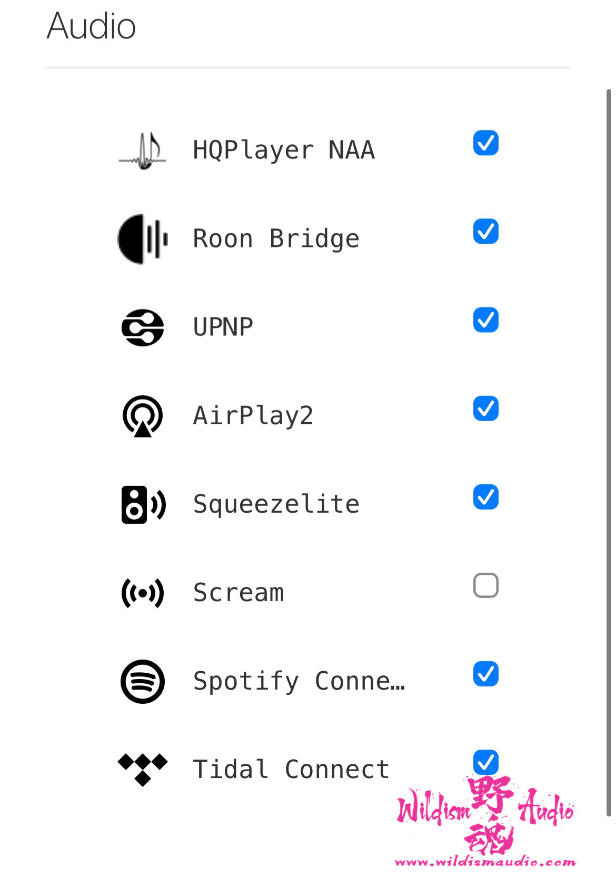Click the AirPlay2 icon
Image resolution: width=616 pixels, height=877 pixels.
143,416
